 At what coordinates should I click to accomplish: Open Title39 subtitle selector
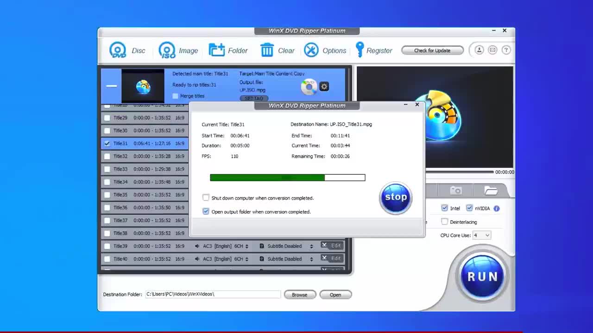311,246
